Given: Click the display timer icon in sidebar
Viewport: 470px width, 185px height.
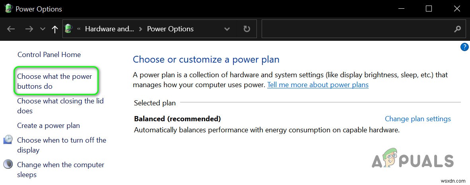Looking at the screenshot, I should [x=8, y=140].
